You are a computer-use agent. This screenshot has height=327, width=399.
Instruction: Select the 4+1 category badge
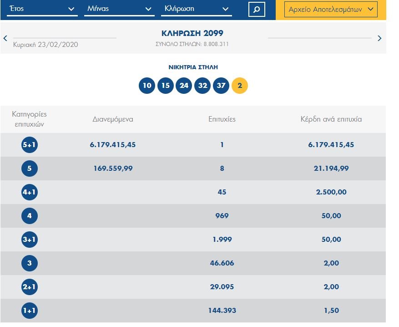tap(30, 192)
